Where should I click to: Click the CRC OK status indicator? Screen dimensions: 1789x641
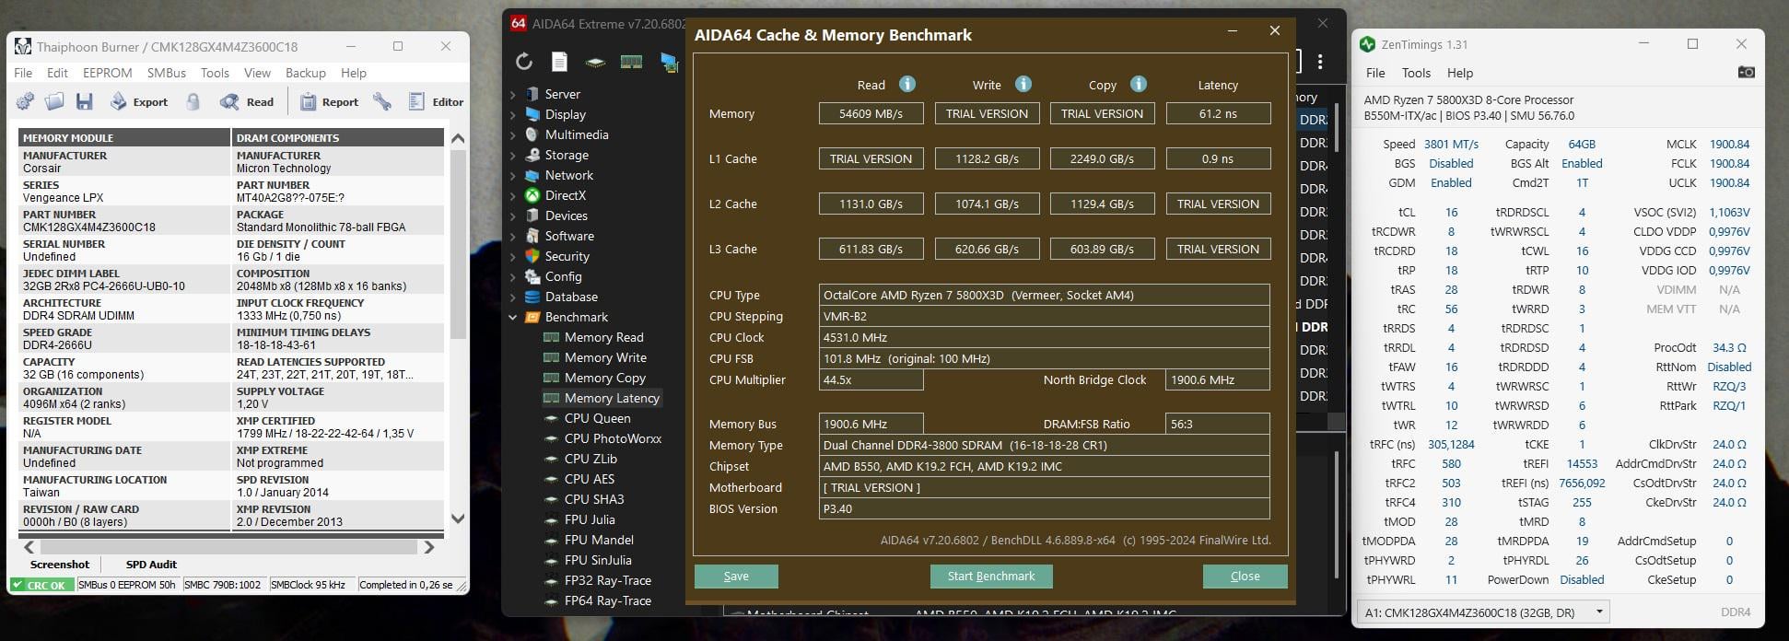[41, 585]
